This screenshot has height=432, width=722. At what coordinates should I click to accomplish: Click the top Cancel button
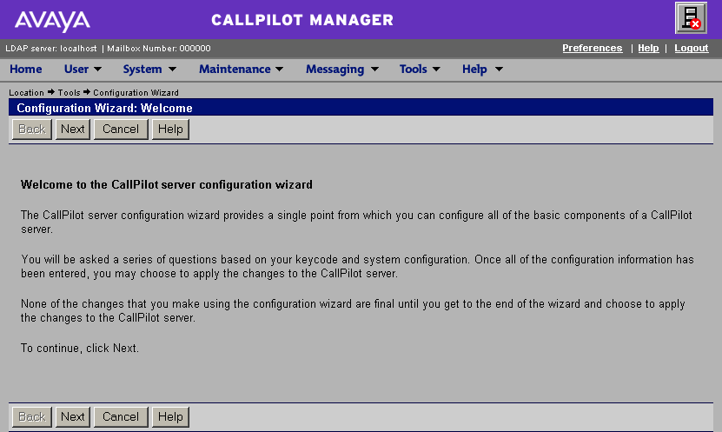(x=121, y=129)
